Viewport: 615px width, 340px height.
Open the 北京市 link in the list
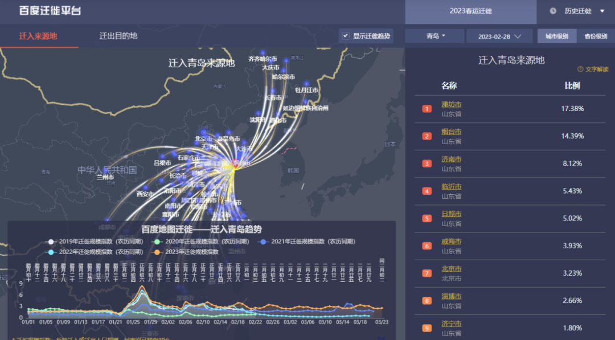452,269
